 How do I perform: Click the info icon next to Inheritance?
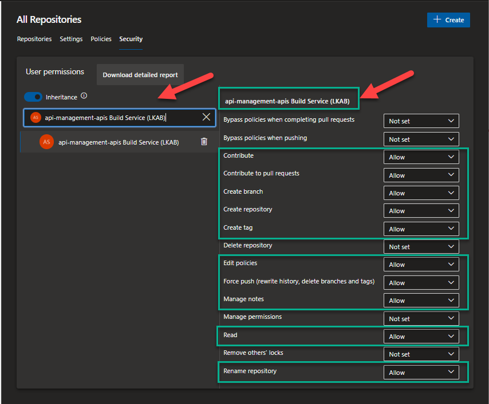pyautogui.click(x=84, y=97)
